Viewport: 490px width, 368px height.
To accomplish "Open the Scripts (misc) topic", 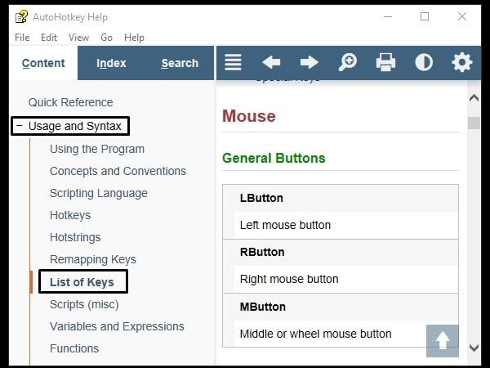I will click(x=84, y=304).
